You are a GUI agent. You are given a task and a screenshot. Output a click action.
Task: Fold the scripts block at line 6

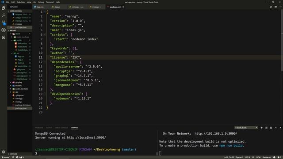45,34
